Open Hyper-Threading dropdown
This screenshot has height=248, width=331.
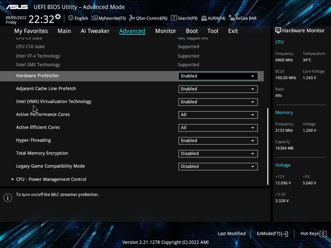[218, 141]
